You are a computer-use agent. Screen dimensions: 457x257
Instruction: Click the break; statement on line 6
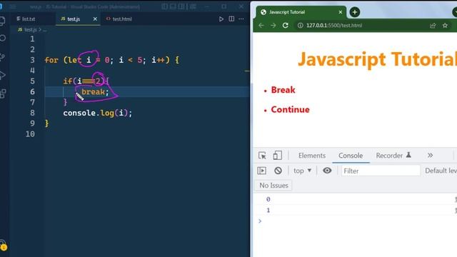point(95,92)
